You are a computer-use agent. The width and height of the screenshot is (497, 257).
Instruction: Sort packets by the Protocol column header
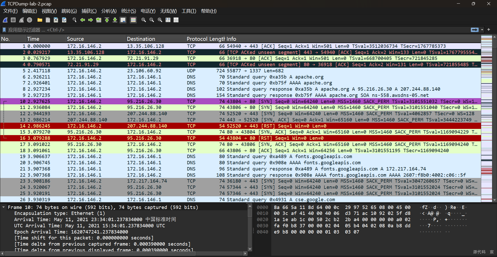[197, 39]
